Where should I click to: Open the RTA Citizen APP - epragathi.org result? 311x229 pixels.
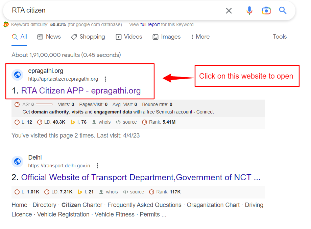(81, 91)
